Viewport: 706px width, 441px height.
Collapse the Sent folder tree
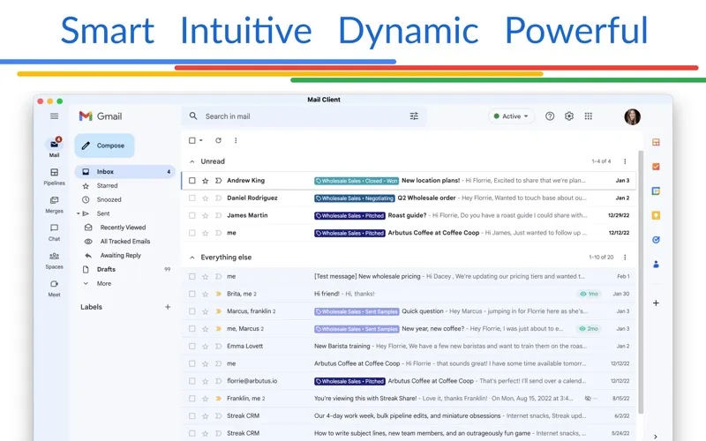tap(78, 213)
